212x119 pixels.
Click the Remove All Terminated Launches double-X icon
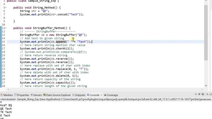[203, 94]
